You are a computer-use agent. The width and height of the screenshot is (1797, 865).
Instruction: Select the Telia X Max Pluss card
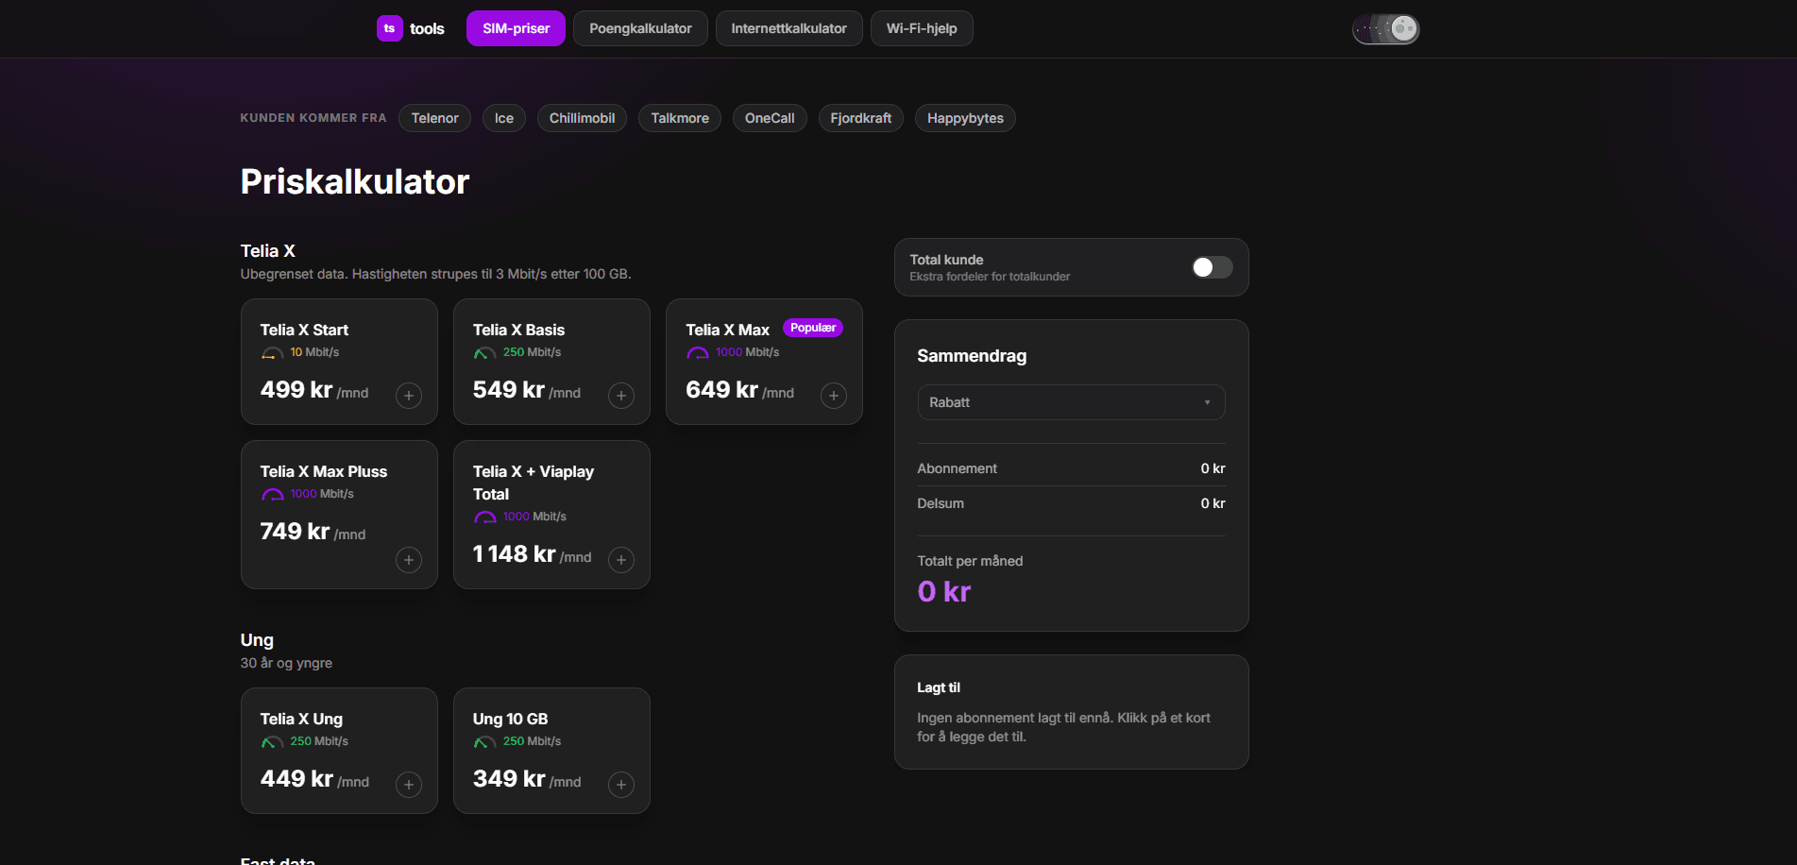[x=339, y=515]
